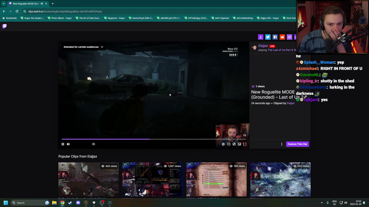Open player settings gear
369x207 pixels.
tap(223, 144)
